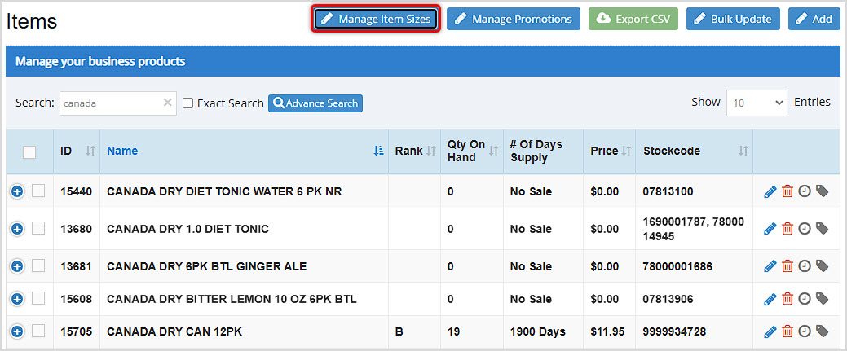The width and height of the screenshot is (847, 351).
Task: View history for item 13681
Action: 805,265
